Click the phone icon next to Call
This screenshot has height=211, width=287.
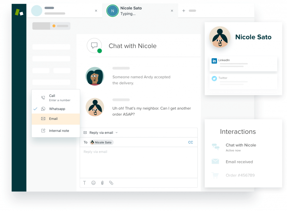pyautogui.click(x=43, y=98)
